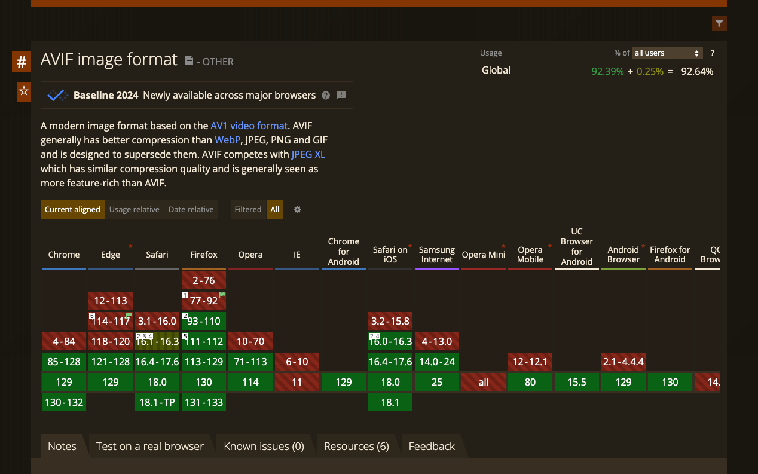Click the usage help question mark
The image size is (758, 474).
[x=712, y=53]
